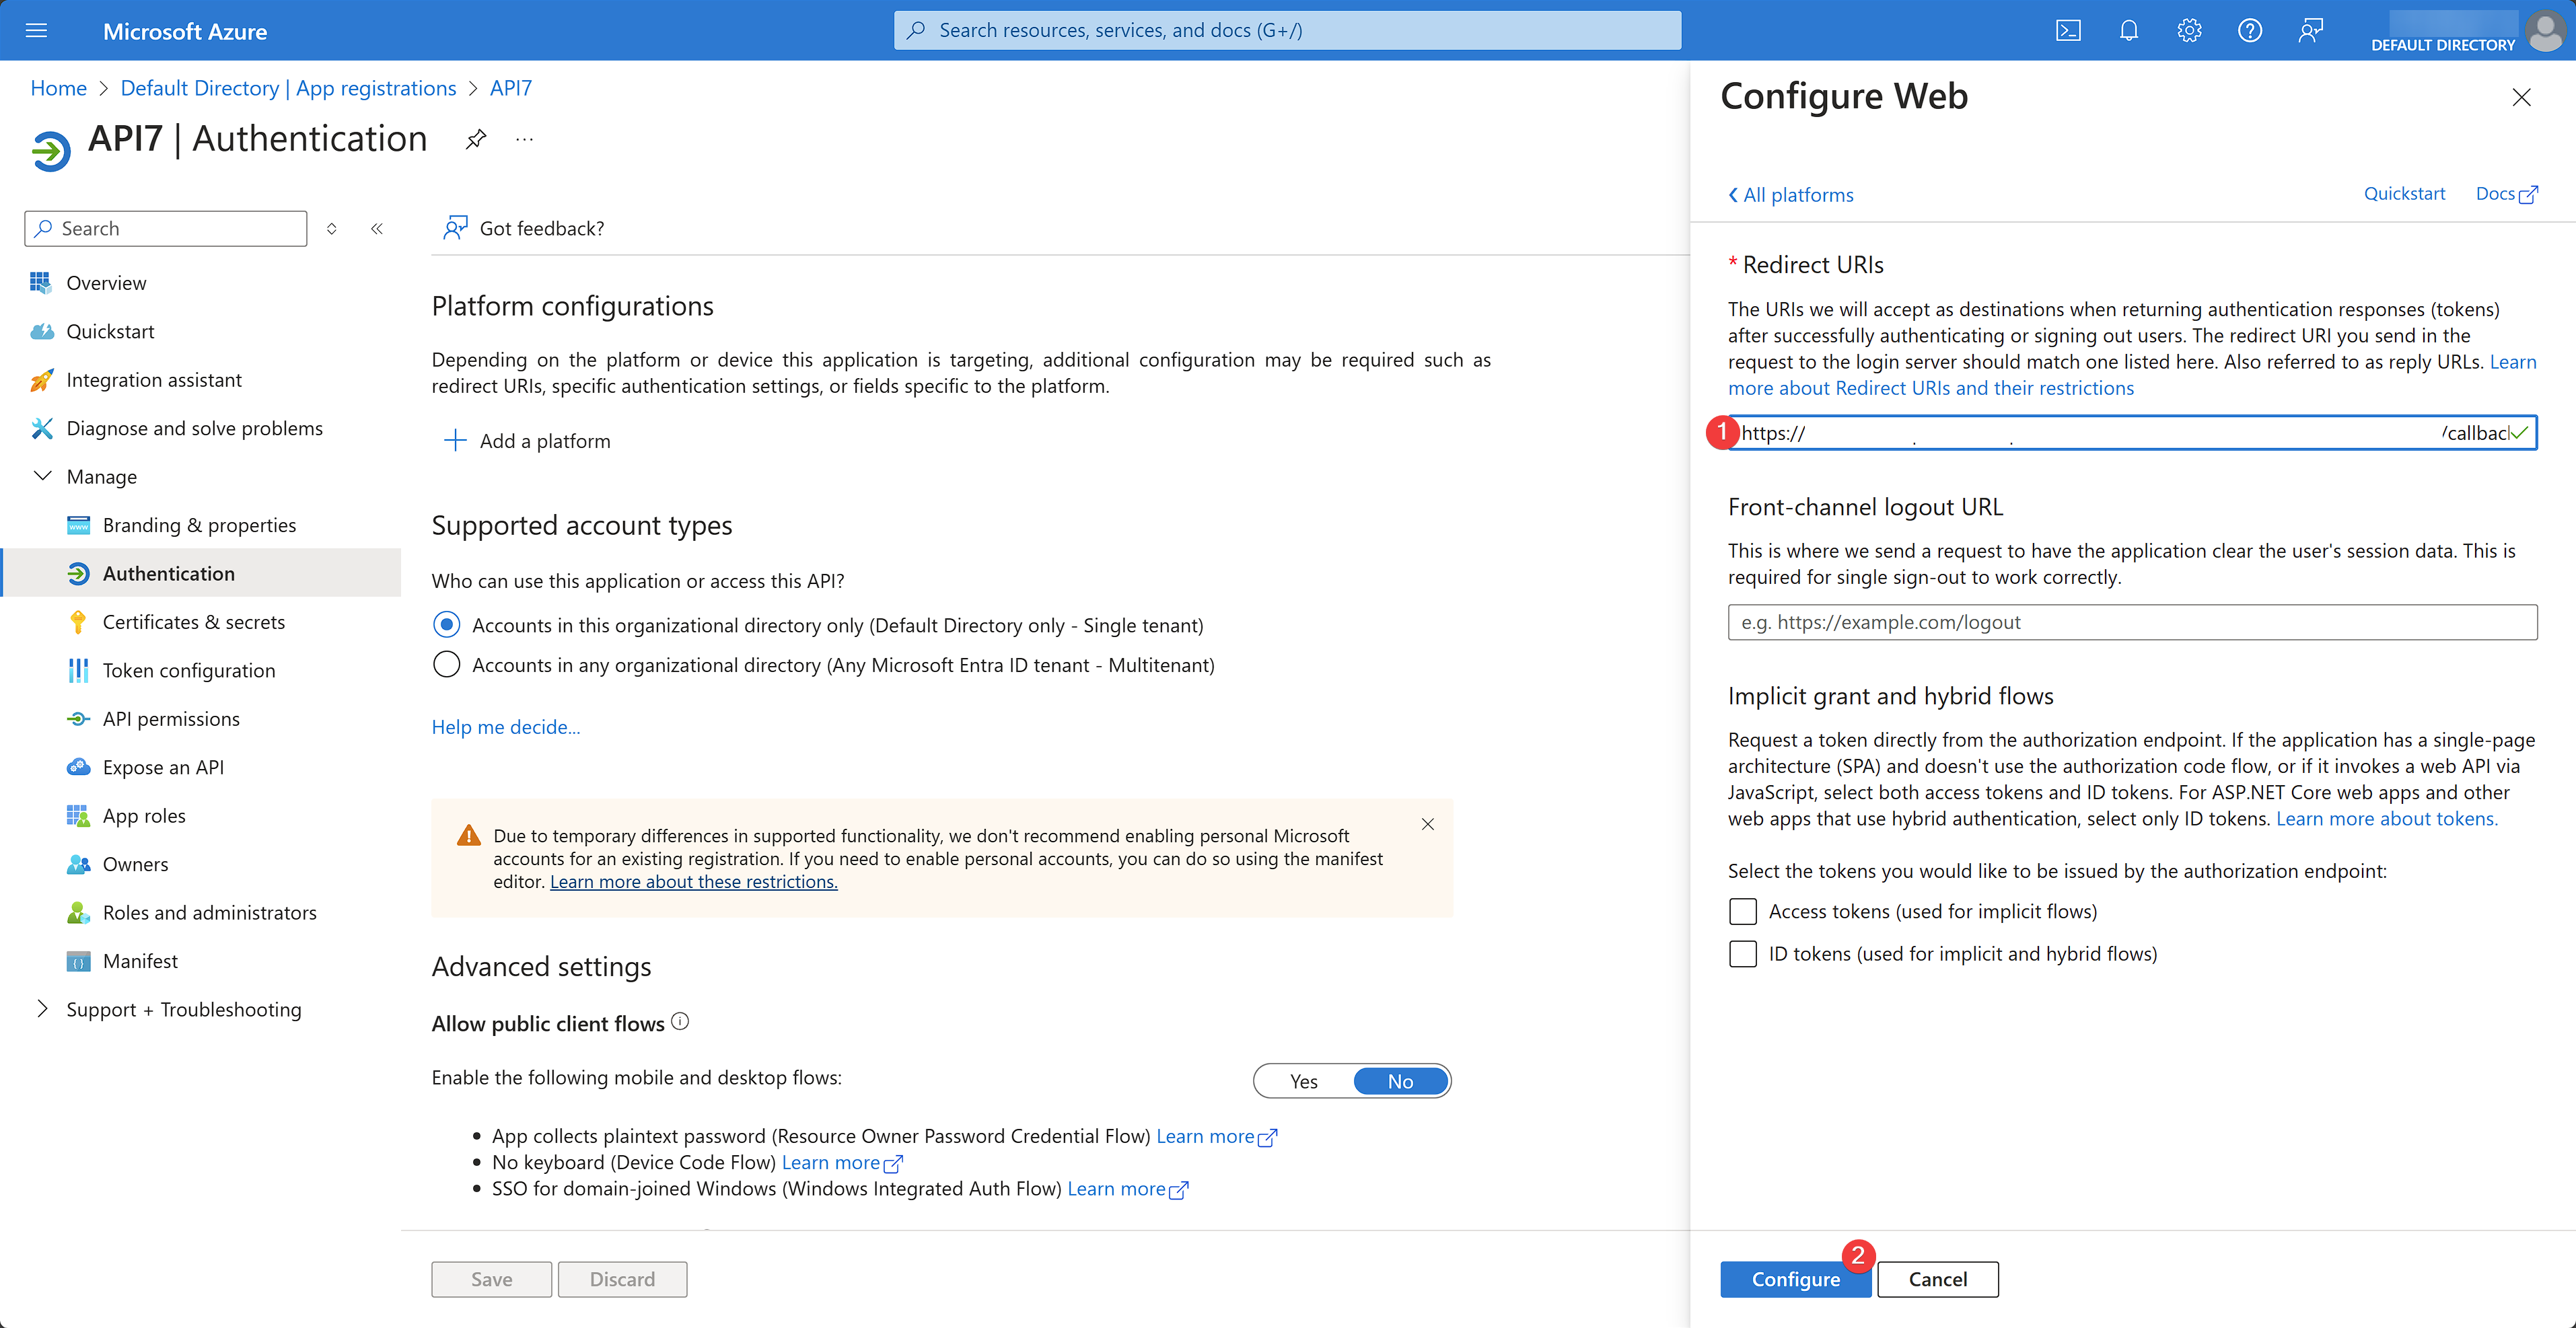Select the Authentication sidebar item
The width and height of the screenshot is (2576, 1328).
coord(201,573)
